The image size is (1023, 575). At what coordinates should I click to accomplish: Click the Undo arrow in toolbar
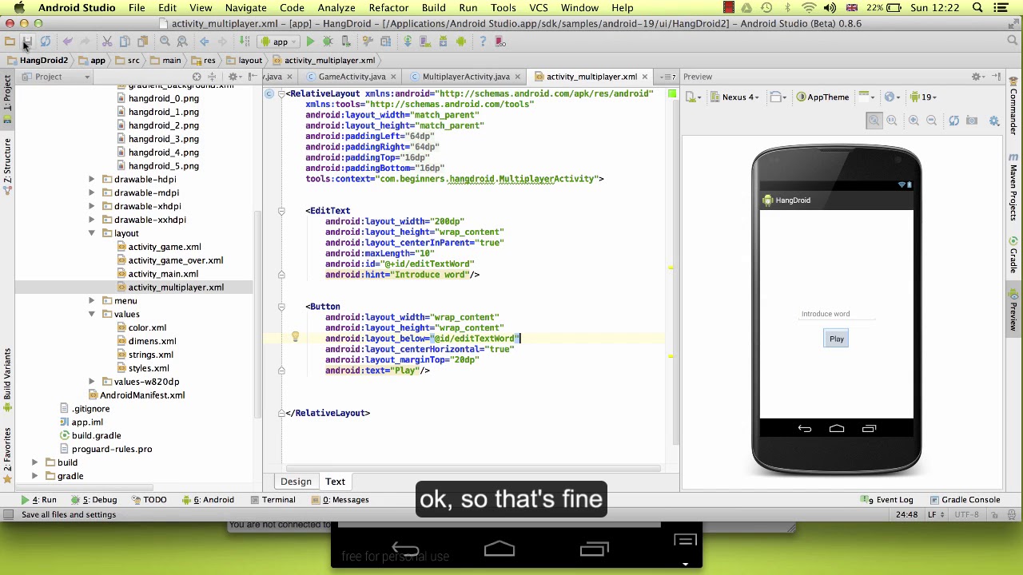(x=68, y=42)
